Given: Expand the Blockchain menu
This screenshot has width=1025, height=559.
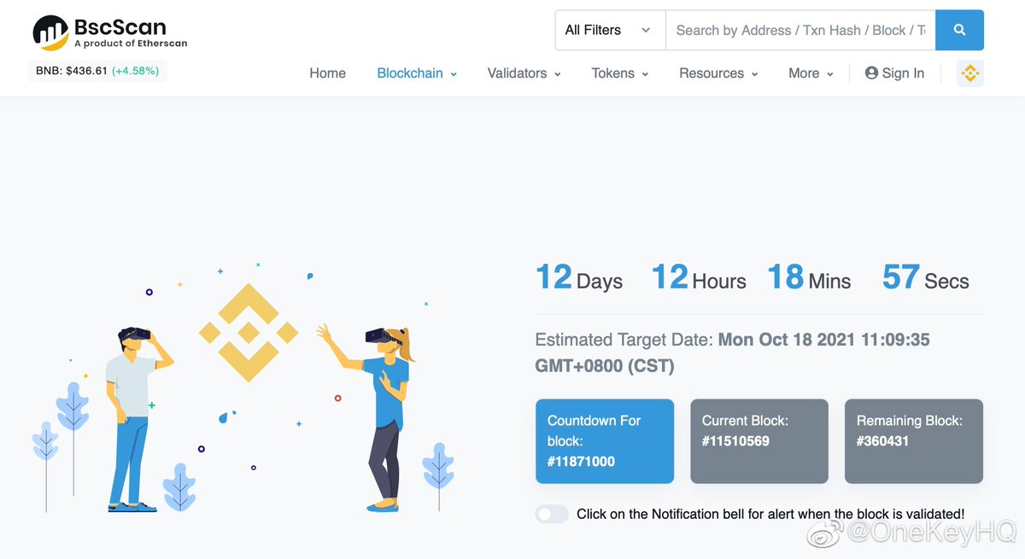Looking at the screenshot, I should pos(417,73).
